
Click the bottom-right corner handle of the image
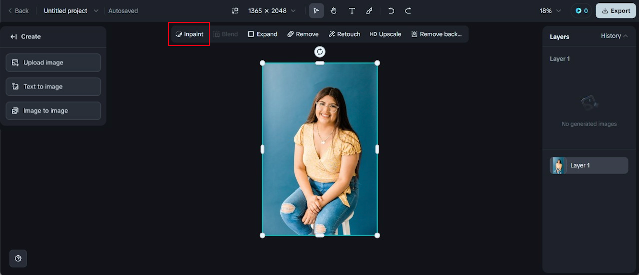point(377,235)
